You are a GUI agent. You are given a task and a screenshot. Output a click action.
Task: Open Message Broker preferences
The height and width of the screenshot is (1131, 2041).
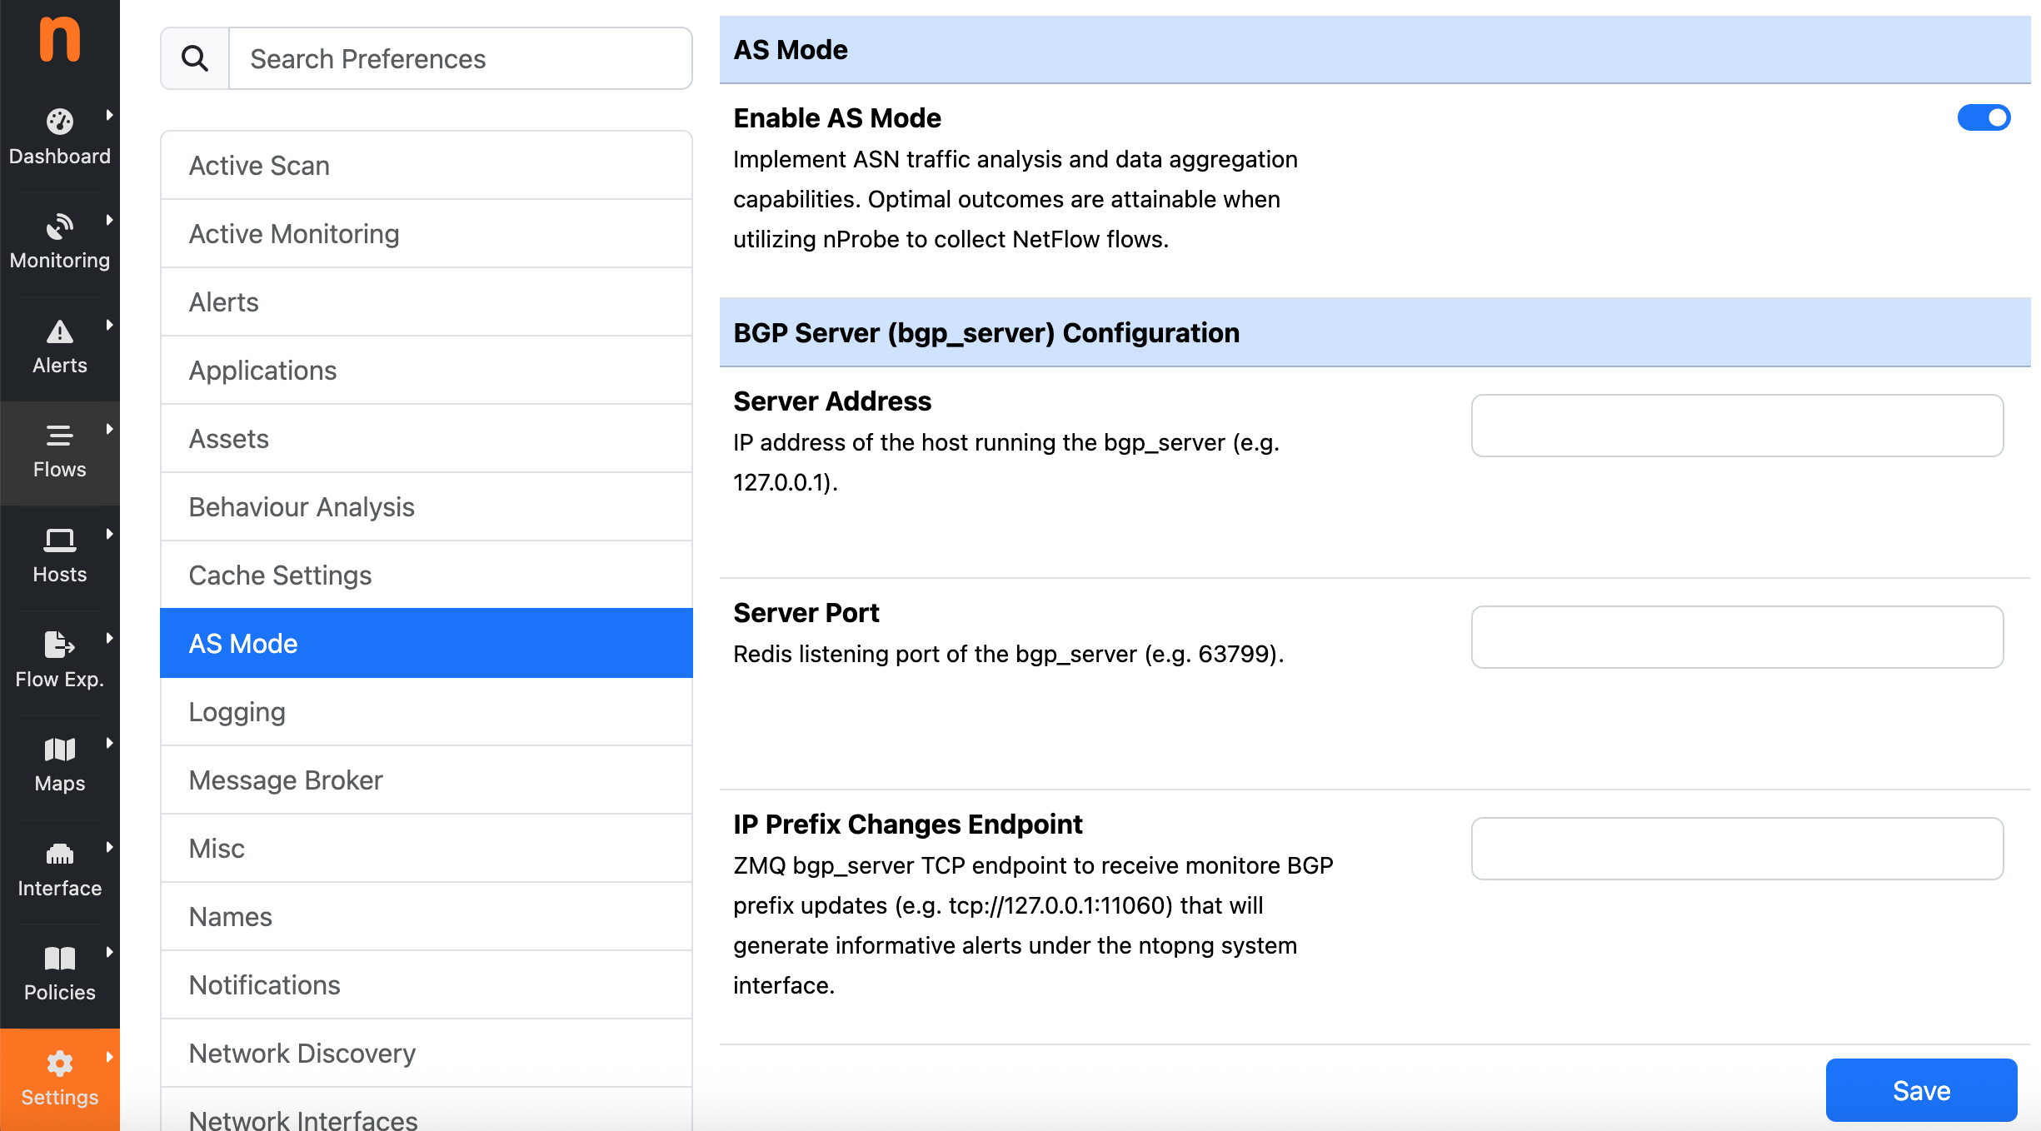(x=427, y=780)
